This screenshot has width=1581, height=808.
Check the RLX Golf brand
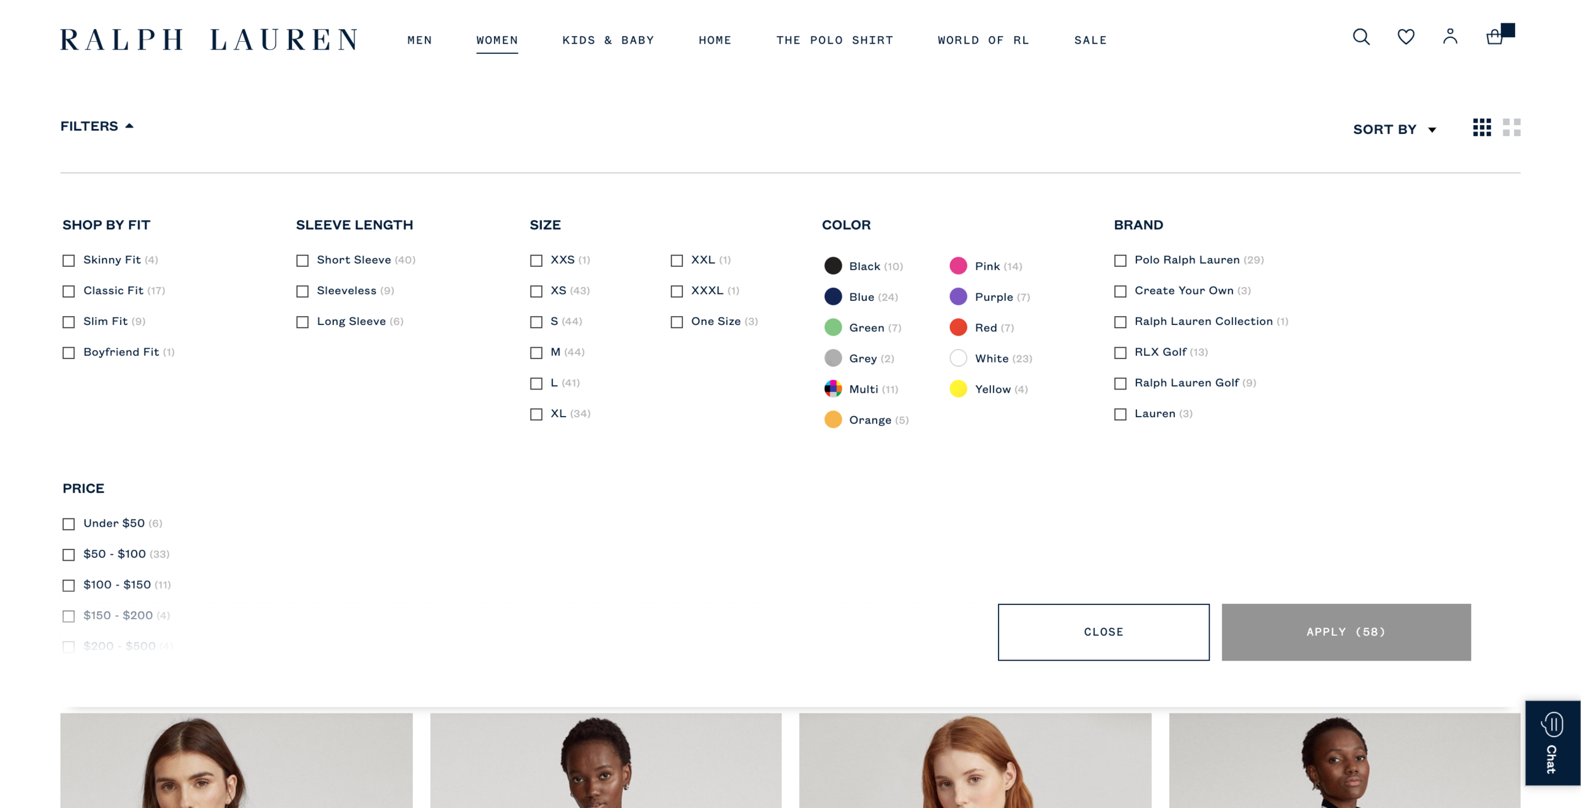(1120, 353)
